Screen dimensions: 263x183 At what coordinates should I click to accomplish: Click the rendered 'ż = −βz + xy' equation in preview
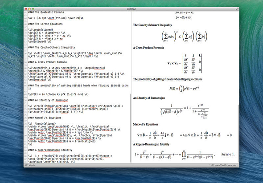tap(183, 17)
